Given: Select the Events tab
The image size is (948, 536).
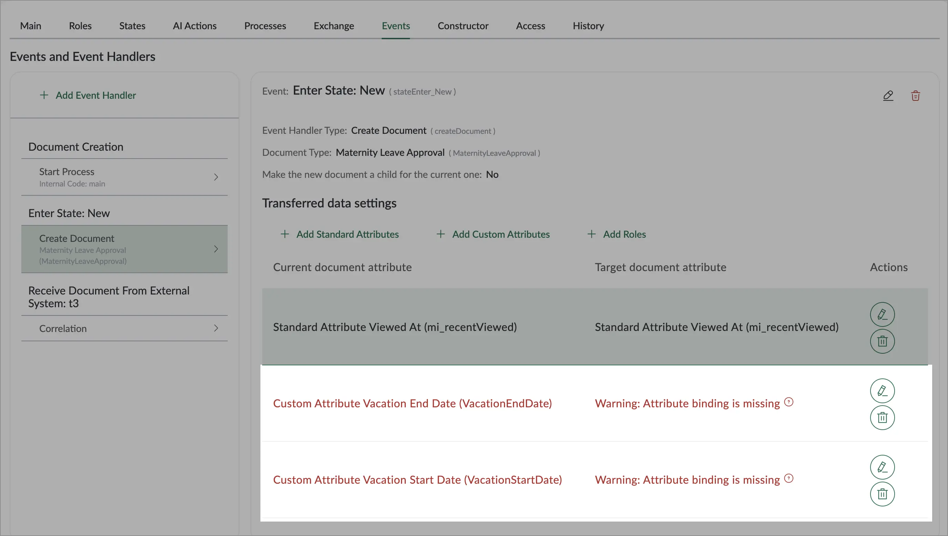Looking at the screenshot, I should pyautogui.click(x=396, y=26).
